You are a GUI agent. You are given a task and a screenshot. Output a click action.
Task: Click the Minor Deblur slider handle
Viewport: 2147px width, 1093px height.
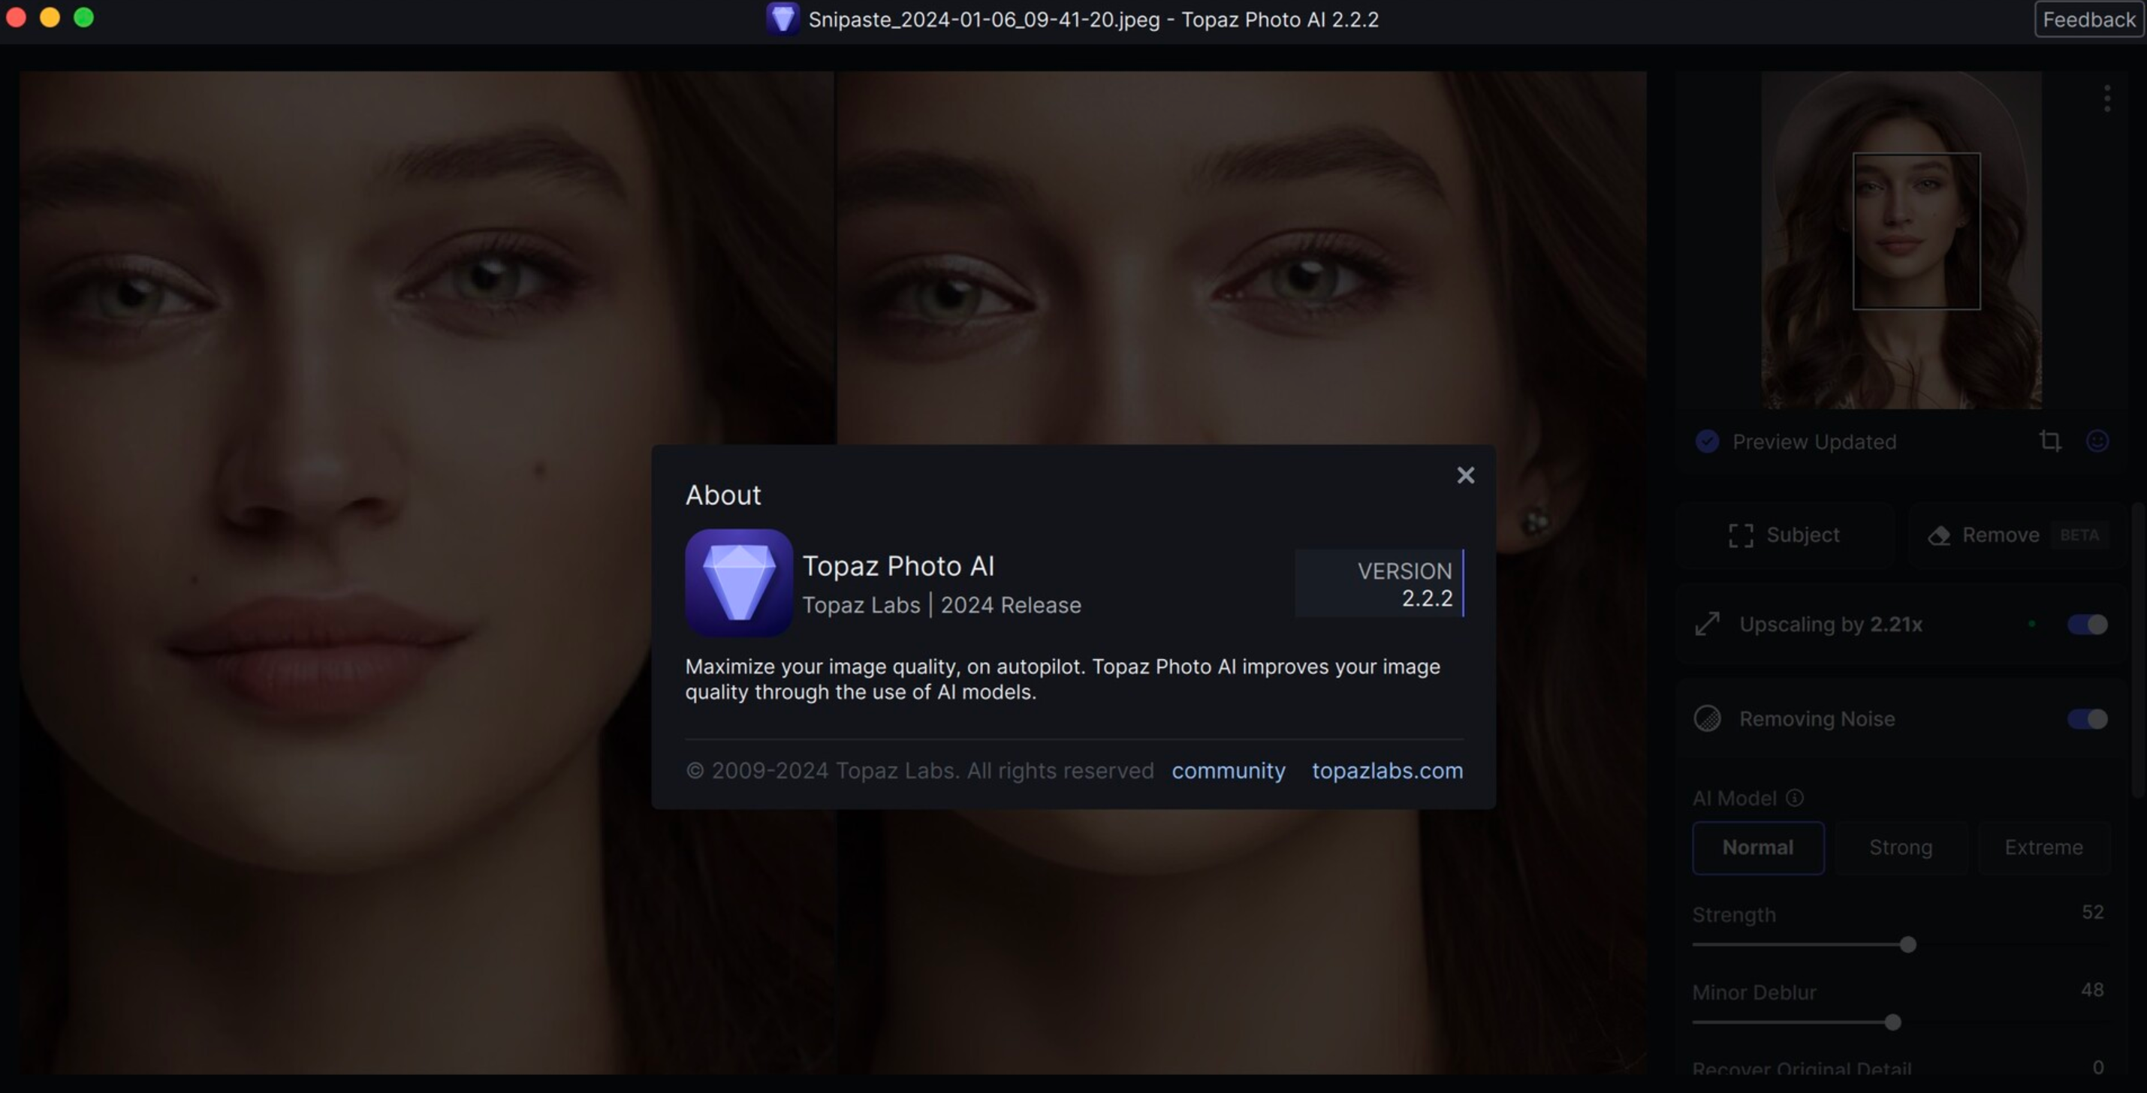click(x=1892, y=1022)
